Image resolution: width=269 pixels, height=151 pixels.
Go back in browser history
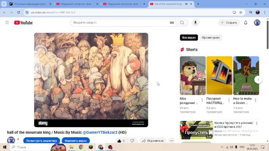(5, 12)
